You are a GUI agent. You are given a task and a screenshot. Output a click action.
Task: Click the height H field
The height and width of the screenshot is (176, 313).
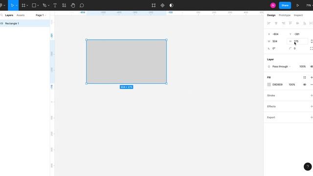pyautogui.click(x=297, y=41)
